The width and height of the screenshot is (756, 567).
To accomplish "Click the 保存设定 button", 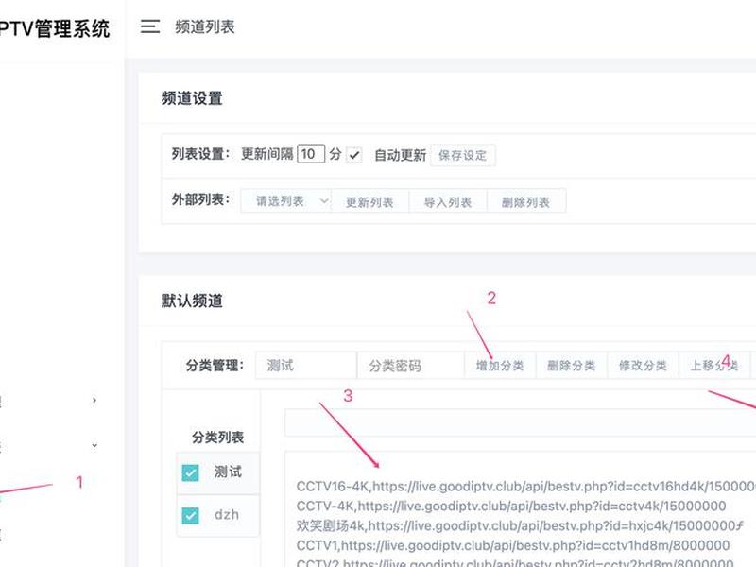I will (462, 155).
